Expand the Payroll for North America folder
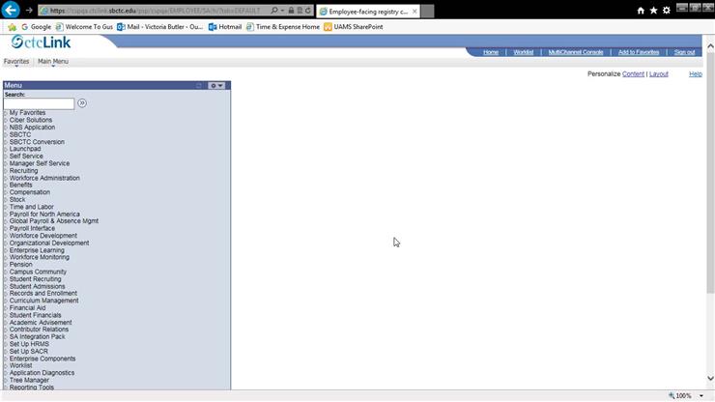 44,215
